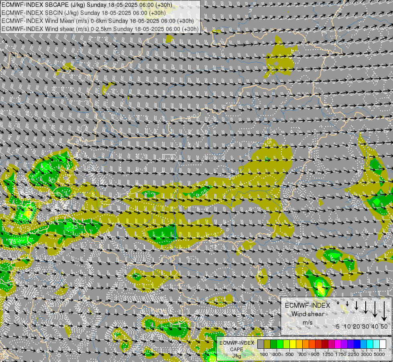Click the '1750' tick label in CAPE legend
This screenshot has width=393, height=362.
[341, 354]
